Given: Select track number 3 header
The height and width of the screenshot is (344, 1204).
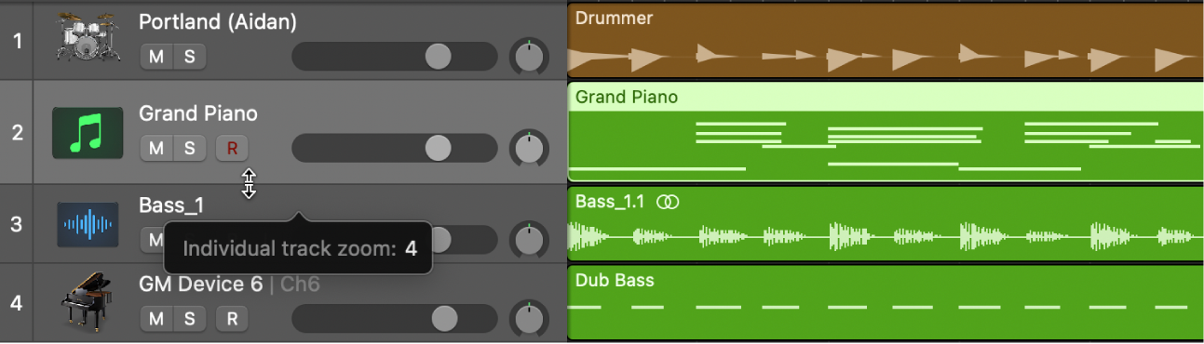Looking at the screenshot, I should [17, 224].
